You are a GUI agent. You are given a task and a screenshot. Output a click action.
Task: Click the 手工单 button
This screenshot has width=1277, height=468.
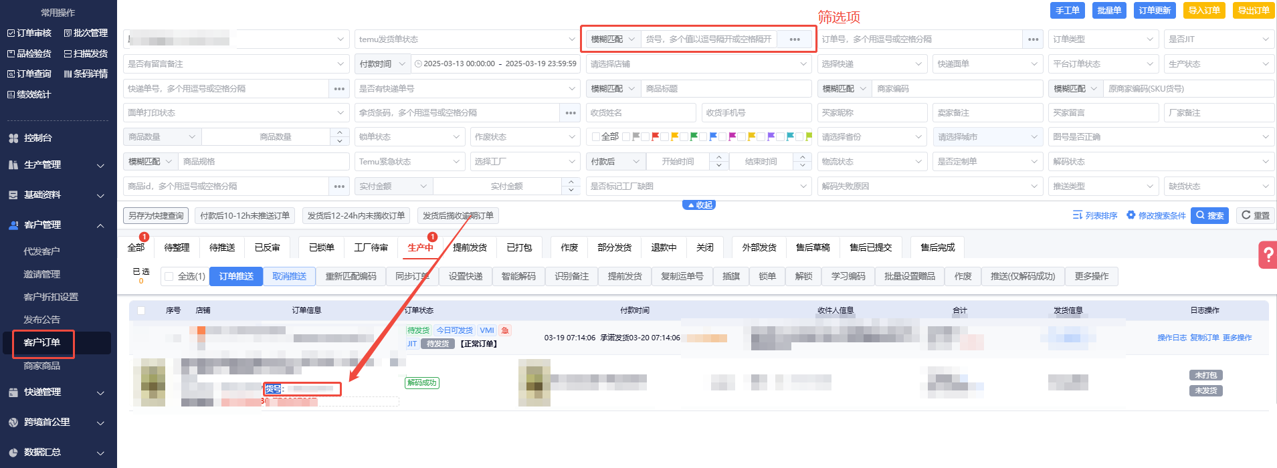tap(1068, 11)
